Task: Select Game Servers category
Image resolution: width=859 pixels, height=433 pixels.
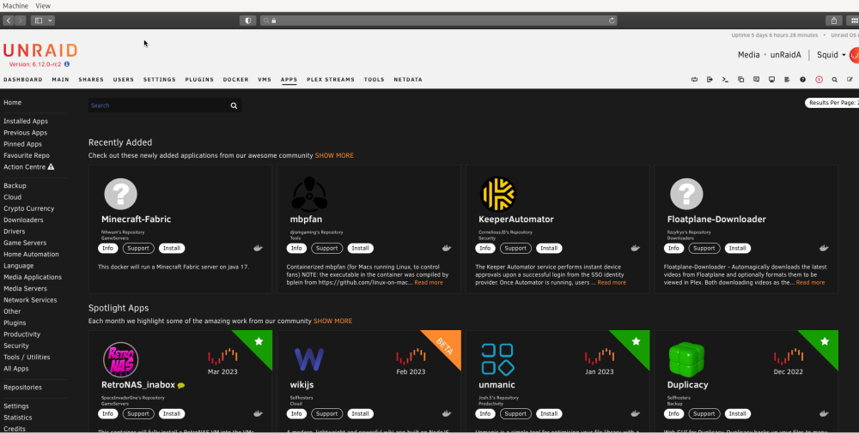Action: pos(25,243)
